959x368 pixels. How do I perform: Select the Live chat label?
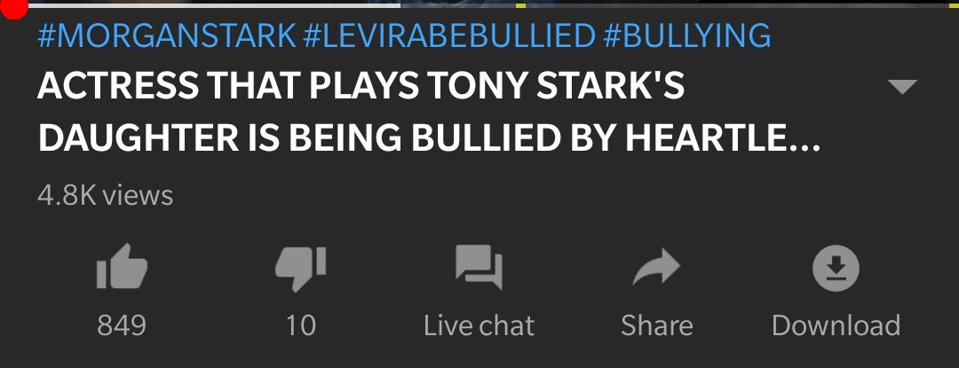click(x=479, y=325)
